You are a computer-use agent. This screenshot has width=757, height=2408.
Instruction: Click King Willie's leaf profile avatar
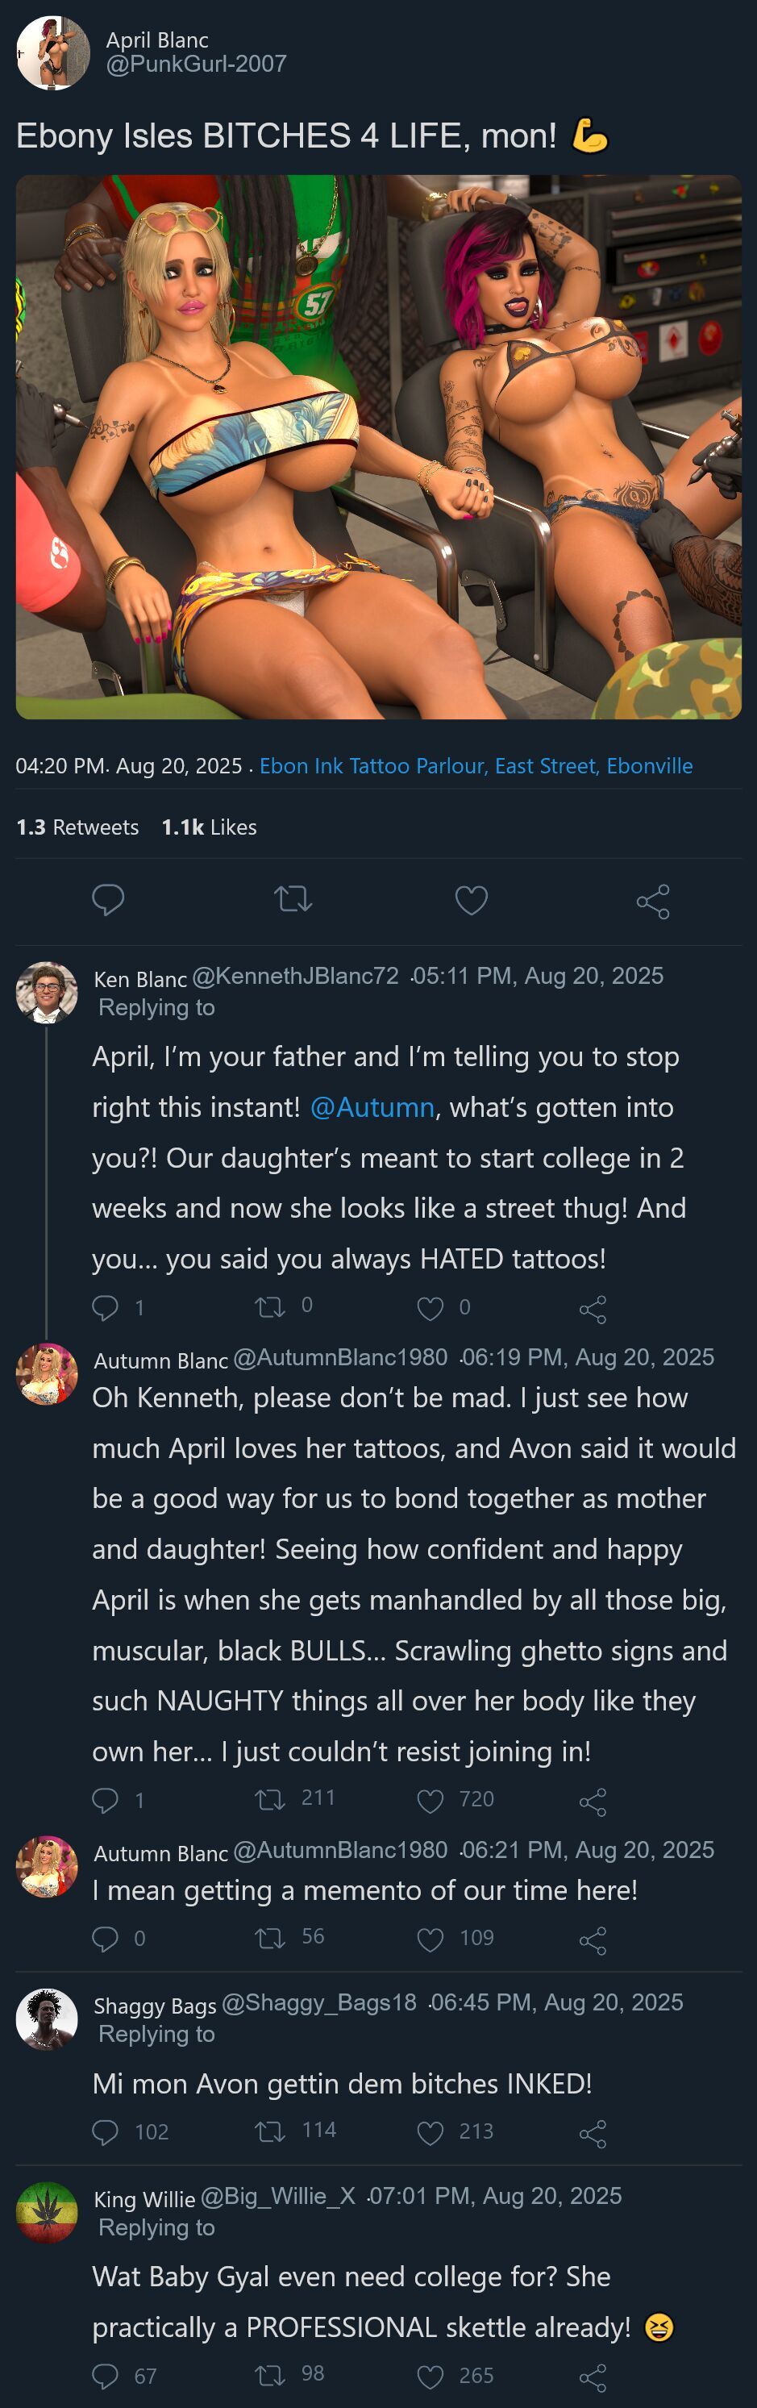(x=47, y=2212)
